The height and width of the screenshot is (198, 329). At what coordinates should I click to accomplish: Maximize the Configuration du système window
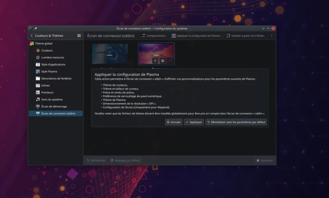pyautogui.click(x=268, y=28)
